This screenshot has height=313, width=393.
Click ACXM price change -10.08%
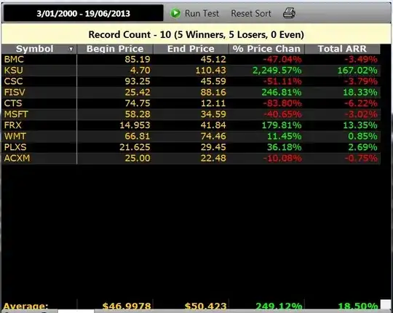282,159
